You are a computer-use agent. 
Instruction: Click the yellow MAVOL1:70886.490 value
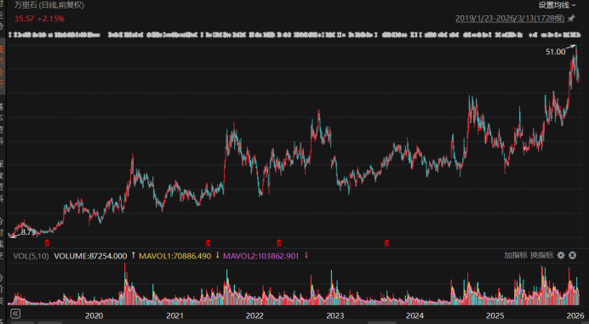(175, 256)
